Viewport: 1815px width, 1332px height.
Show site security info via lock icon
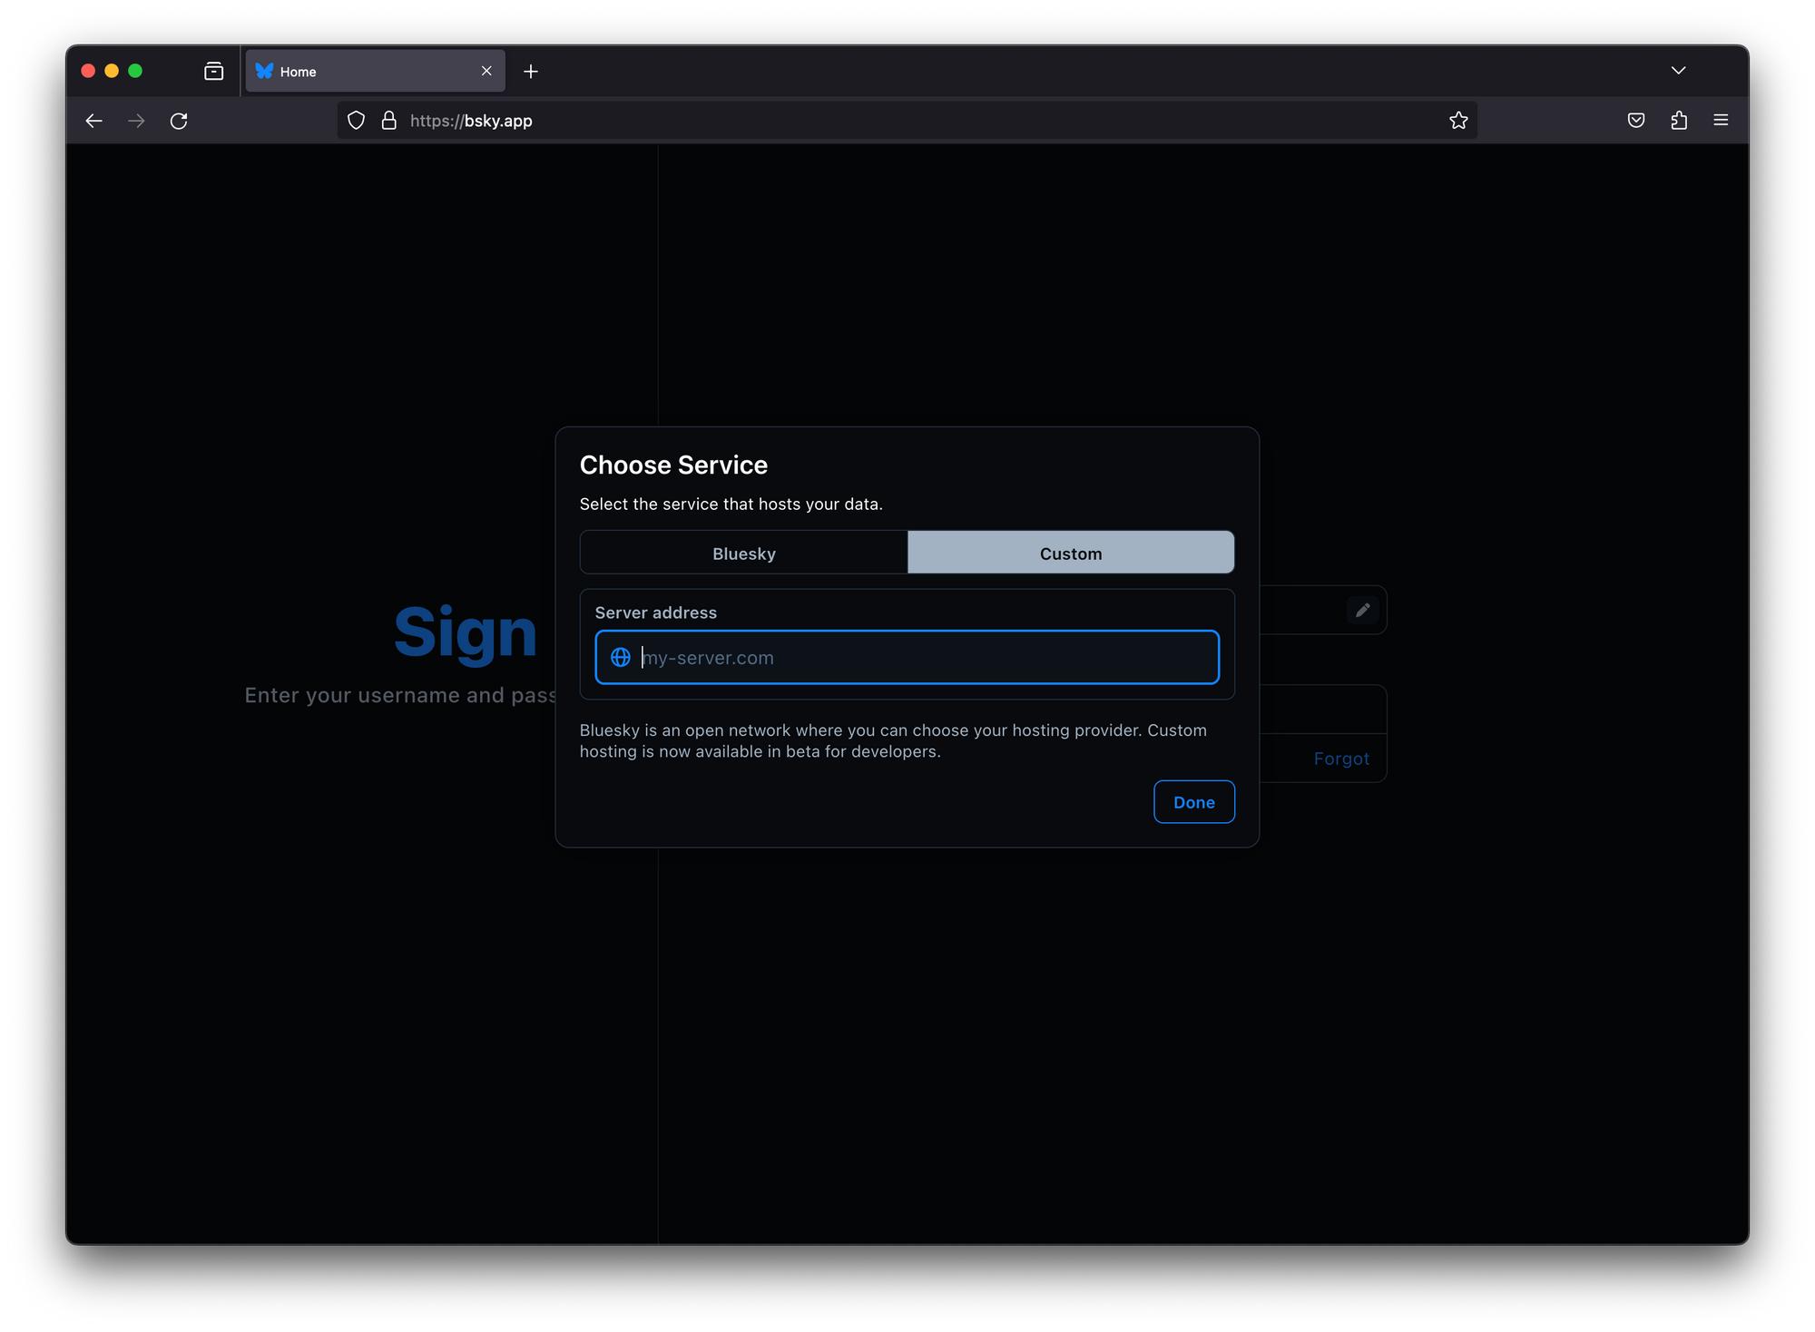[x=389, y=121]
